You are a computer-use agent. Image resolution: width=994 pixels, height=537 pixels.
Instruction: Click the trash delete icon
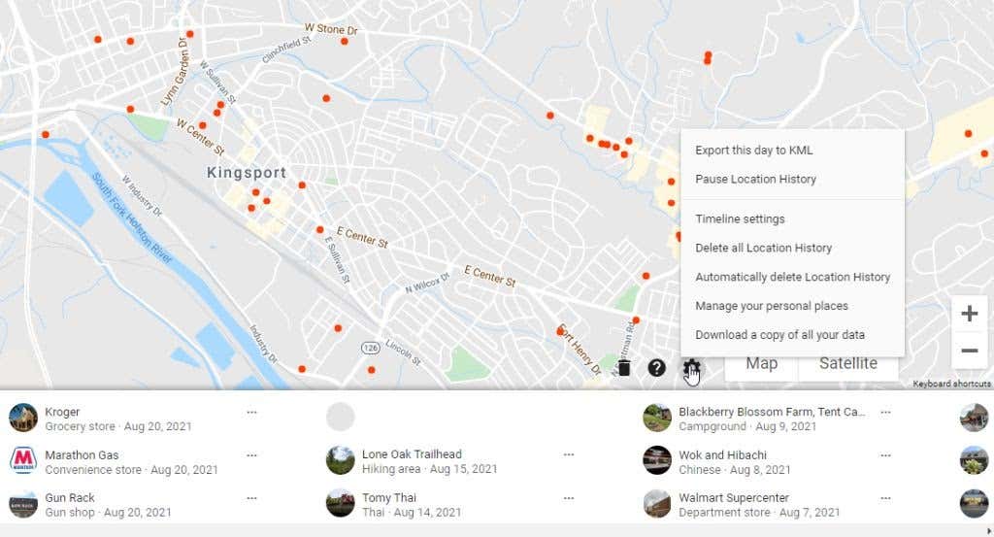tap(624, 367)
